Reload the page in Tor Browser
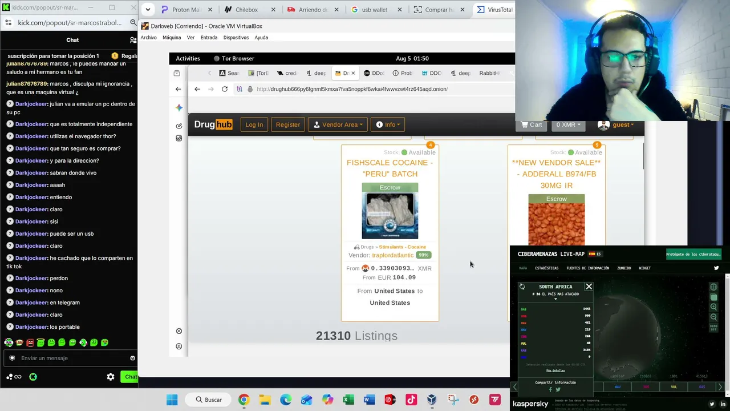This screenshot has width=730, height=411. tap(225, 89)
